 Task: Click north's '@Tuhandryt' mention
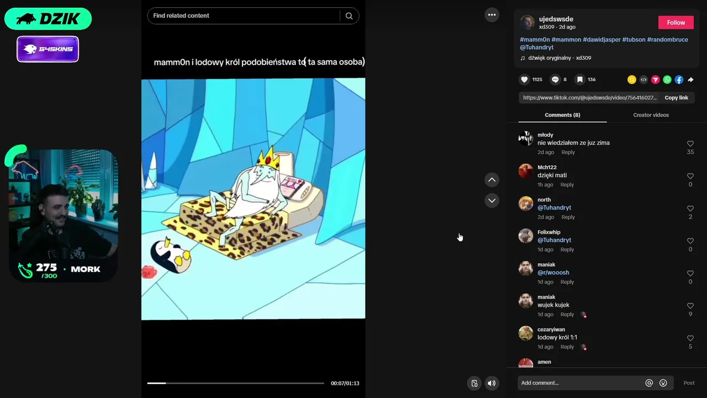(554, 208)
